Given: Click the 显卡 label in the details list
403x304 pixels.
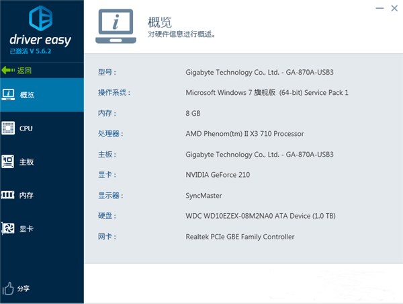Looking at the screenshot, I should pyautogui.click(x=107, y=175).
